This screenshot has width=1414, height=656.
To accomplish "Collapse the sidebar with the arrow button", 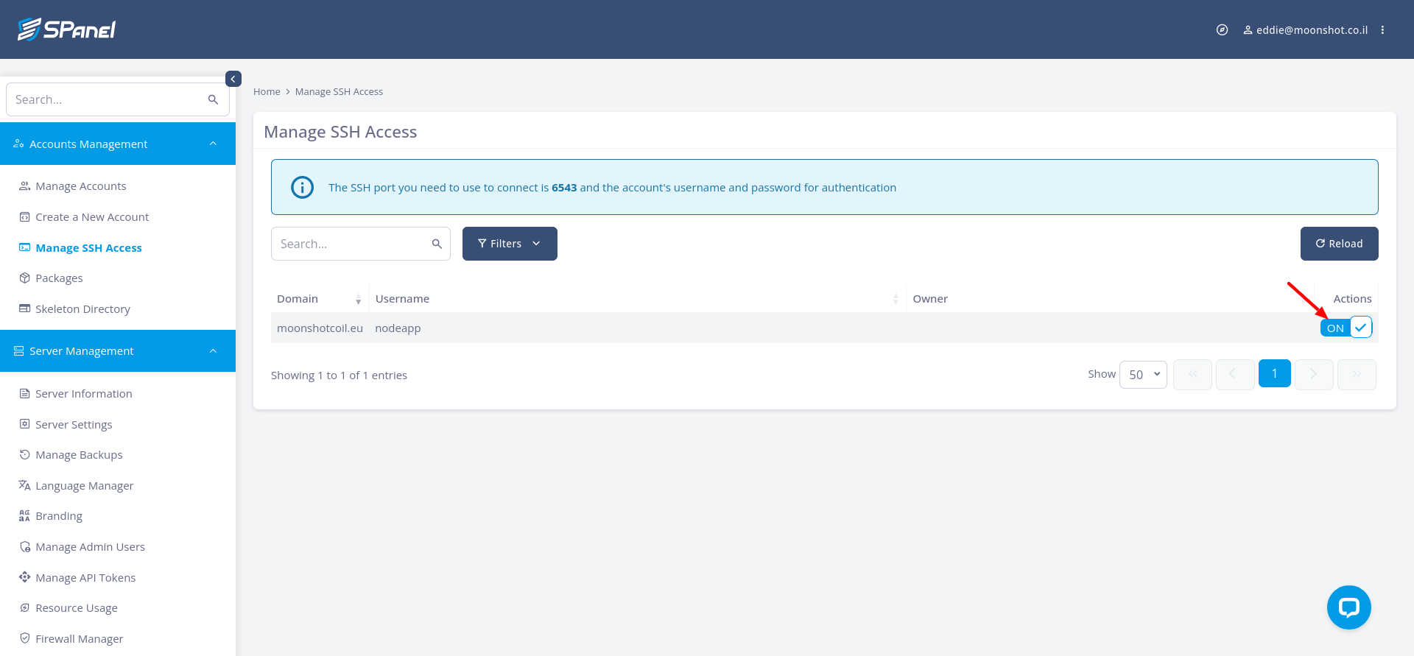I will tap(233, 79).
